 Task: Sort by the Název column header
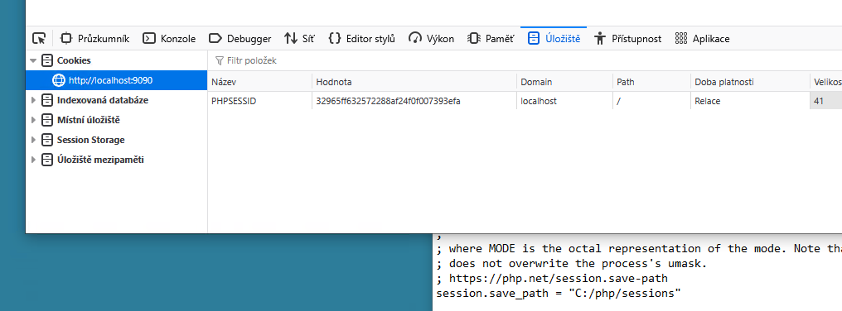click(x=260, y=82)
